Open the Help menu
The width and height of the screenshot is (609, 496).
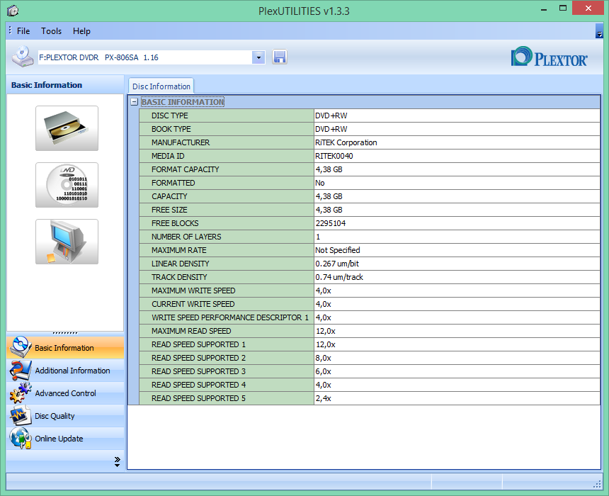81,31
